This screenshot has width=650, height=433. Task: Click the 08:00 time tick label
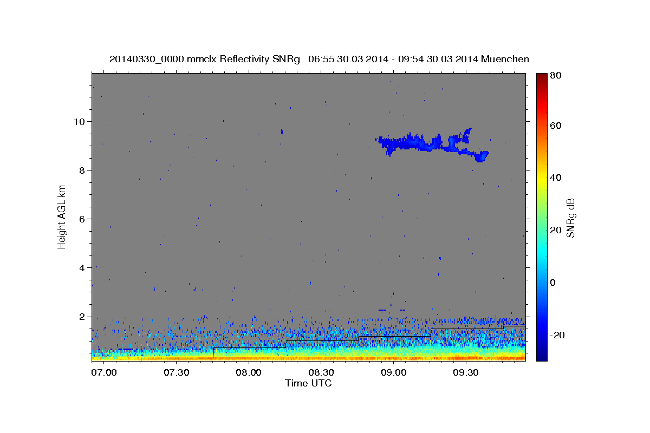249,372
